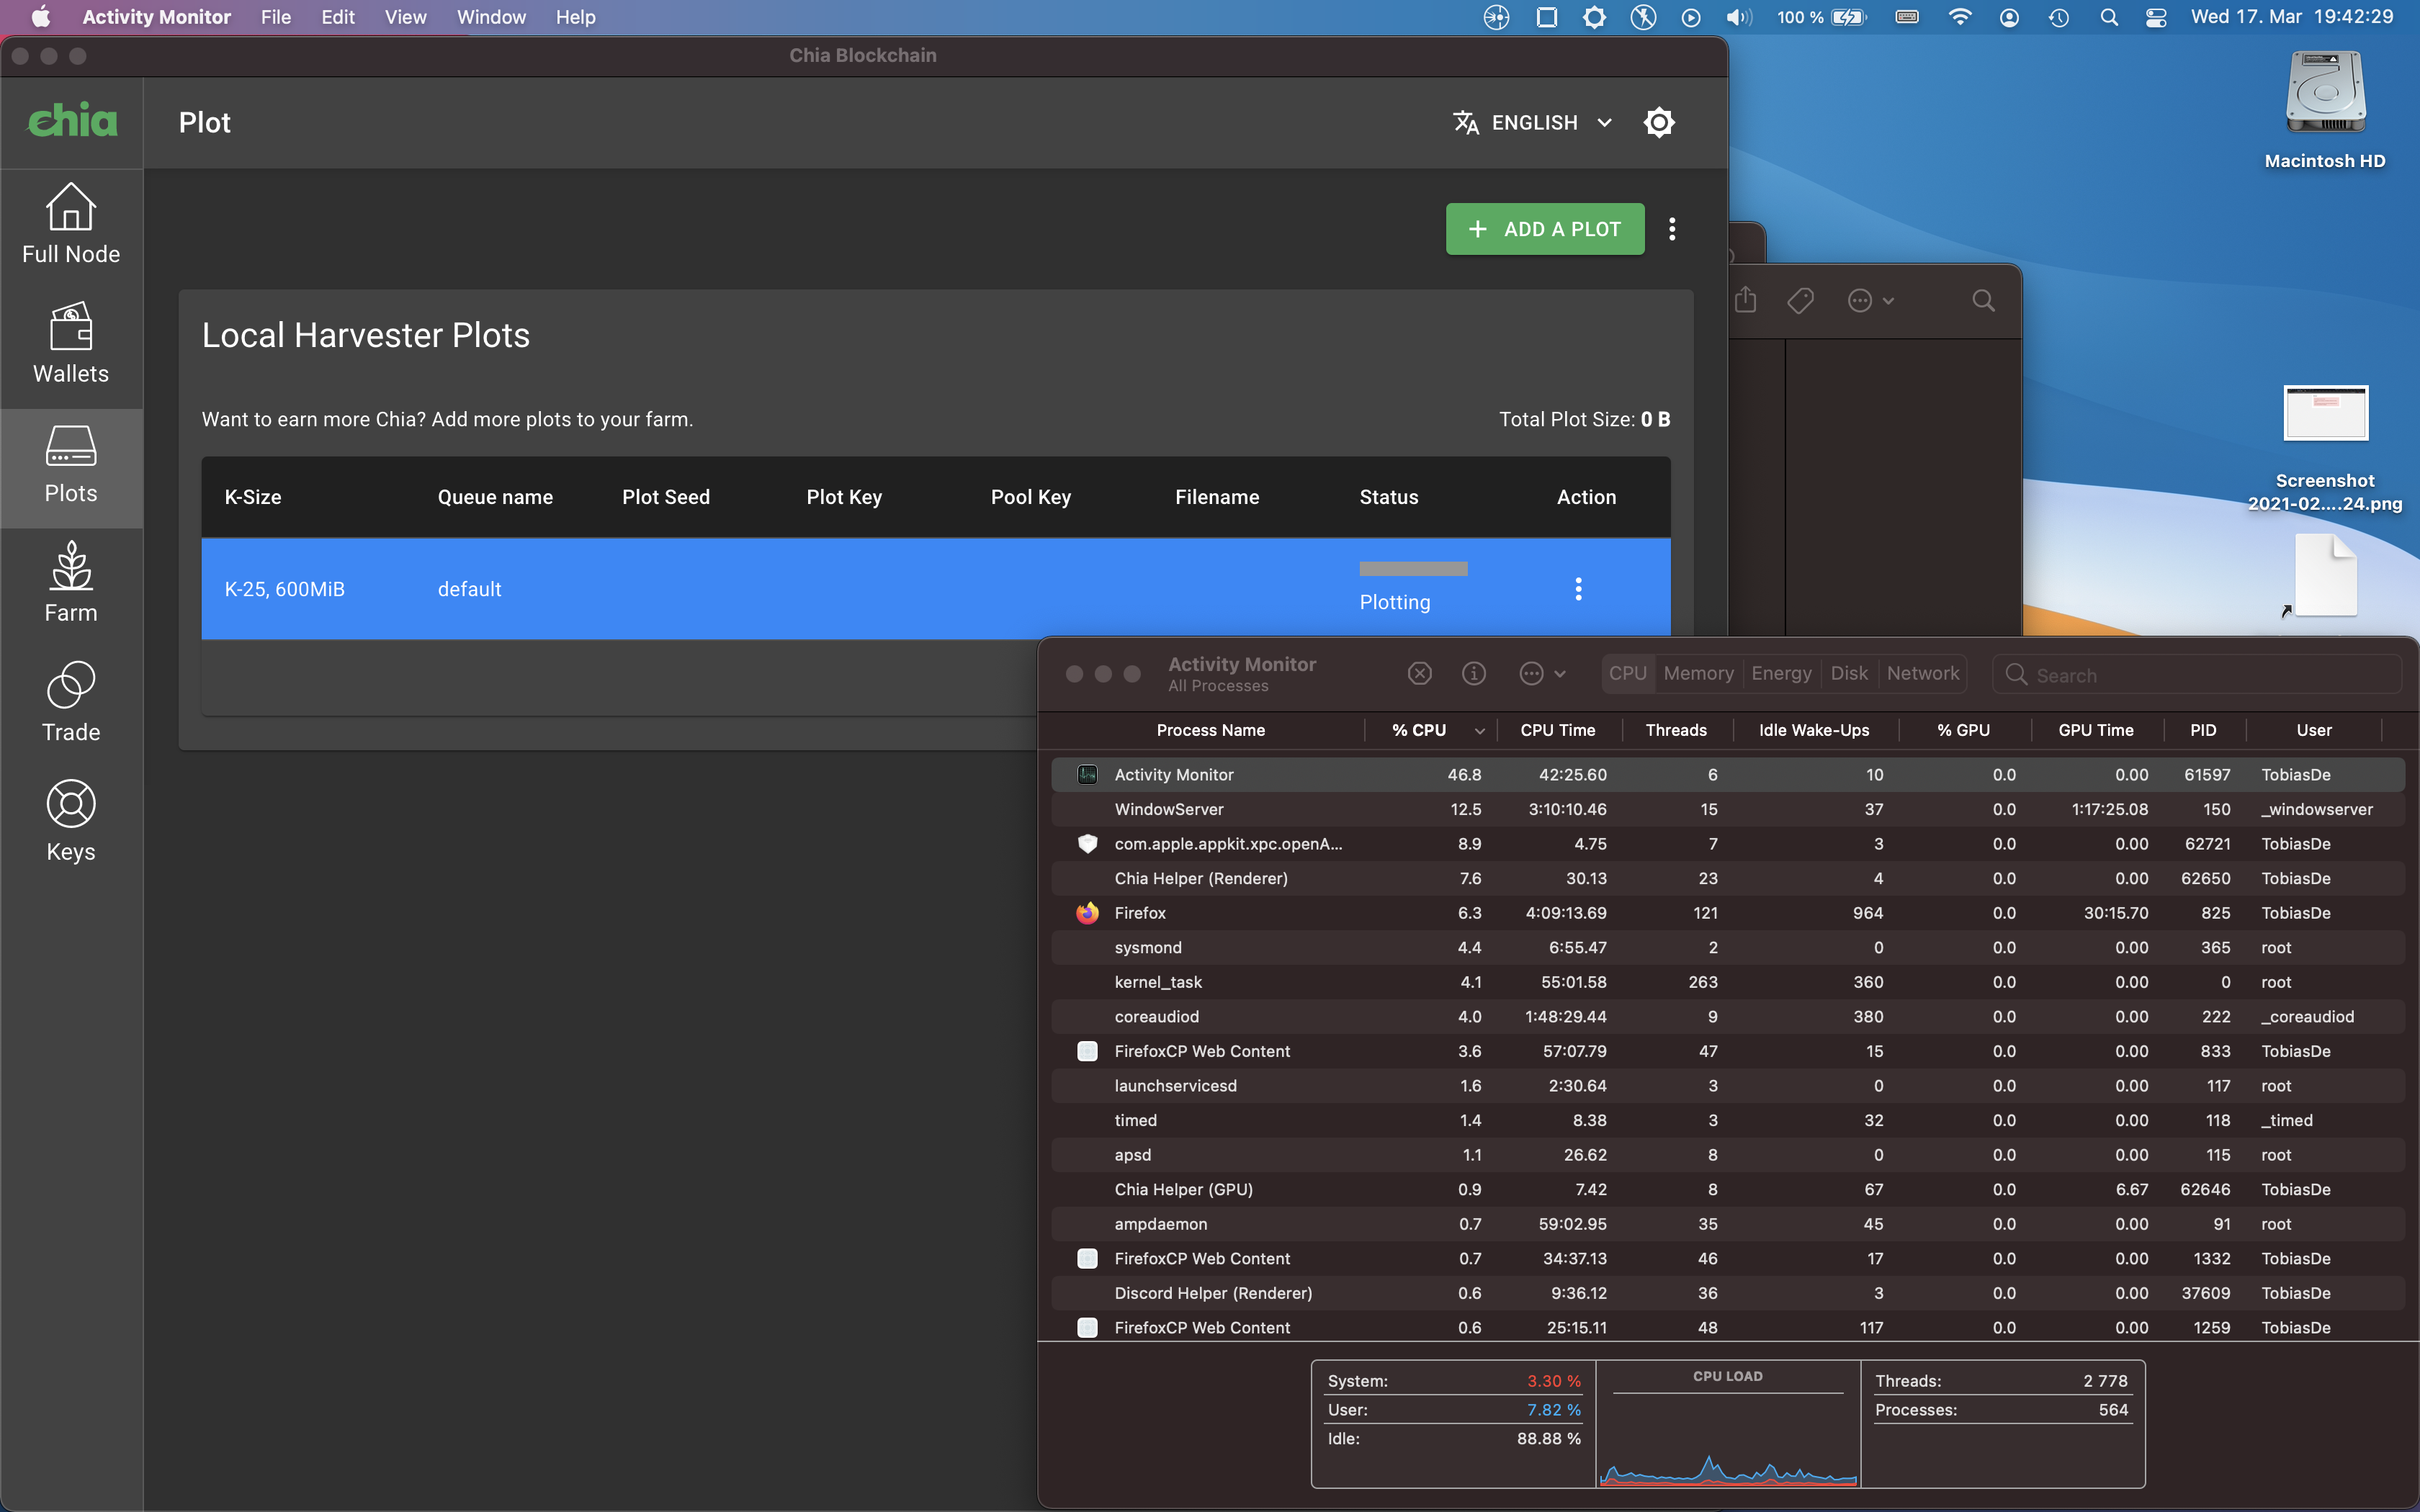This screenshot has height=1512, width=2420.
Task: Open the options menu beside ADD A PLOT
Action: [1672, 229]
